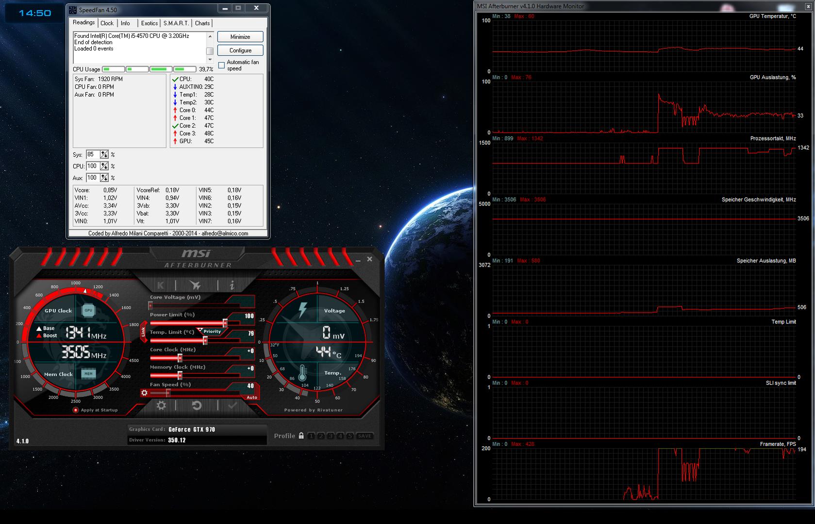Open the Exotics tab in SpeedFan

point(150,23)
